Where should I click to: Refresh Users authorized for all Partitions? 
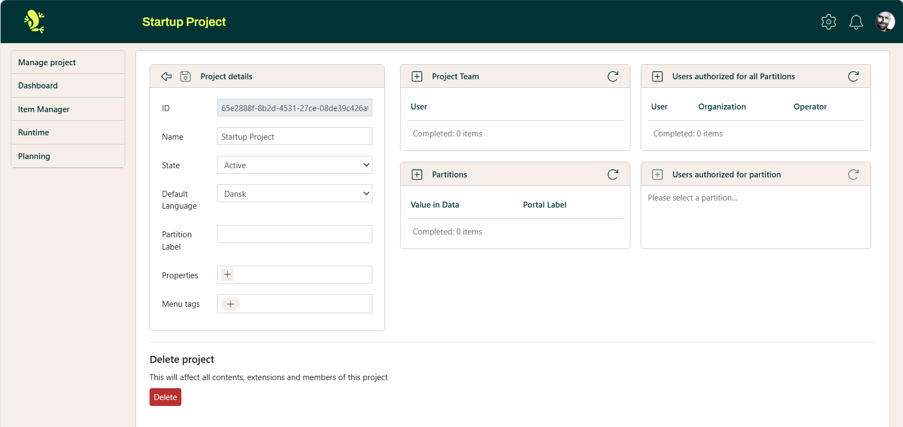(x=853, y=77)
